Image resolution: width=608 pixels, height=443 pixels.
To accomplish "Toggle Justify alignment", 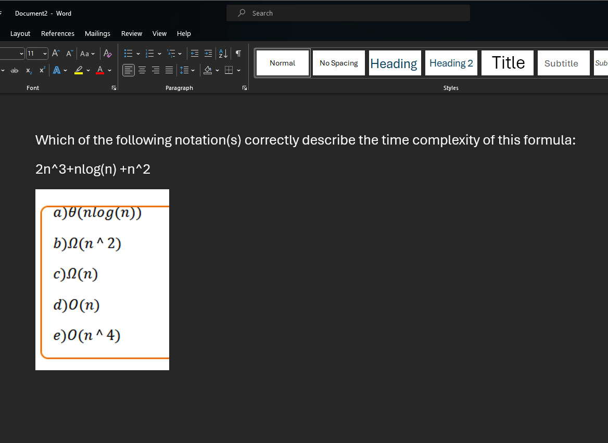I will 169,70.
